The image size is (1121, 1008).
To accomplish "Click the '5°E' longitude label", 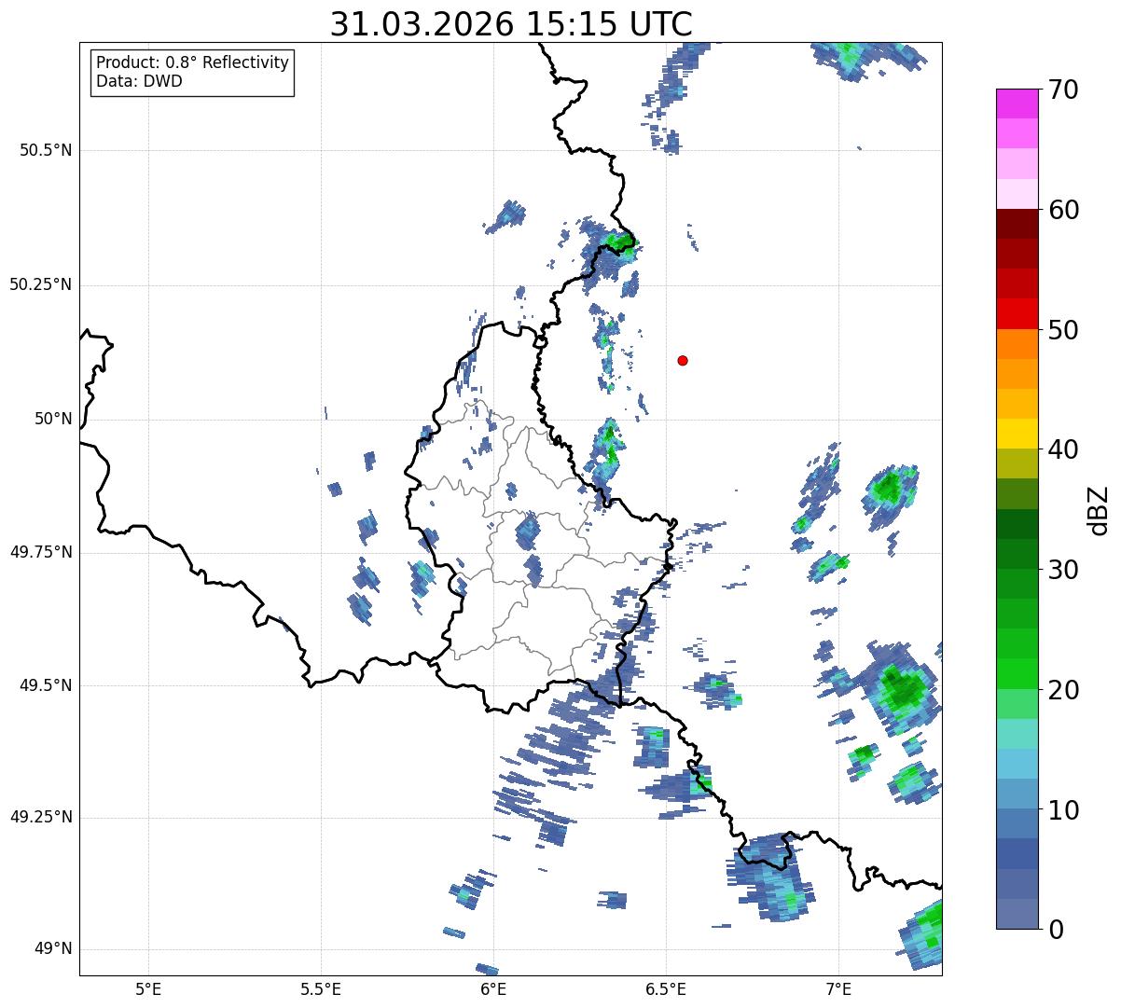I will point(148,988).
